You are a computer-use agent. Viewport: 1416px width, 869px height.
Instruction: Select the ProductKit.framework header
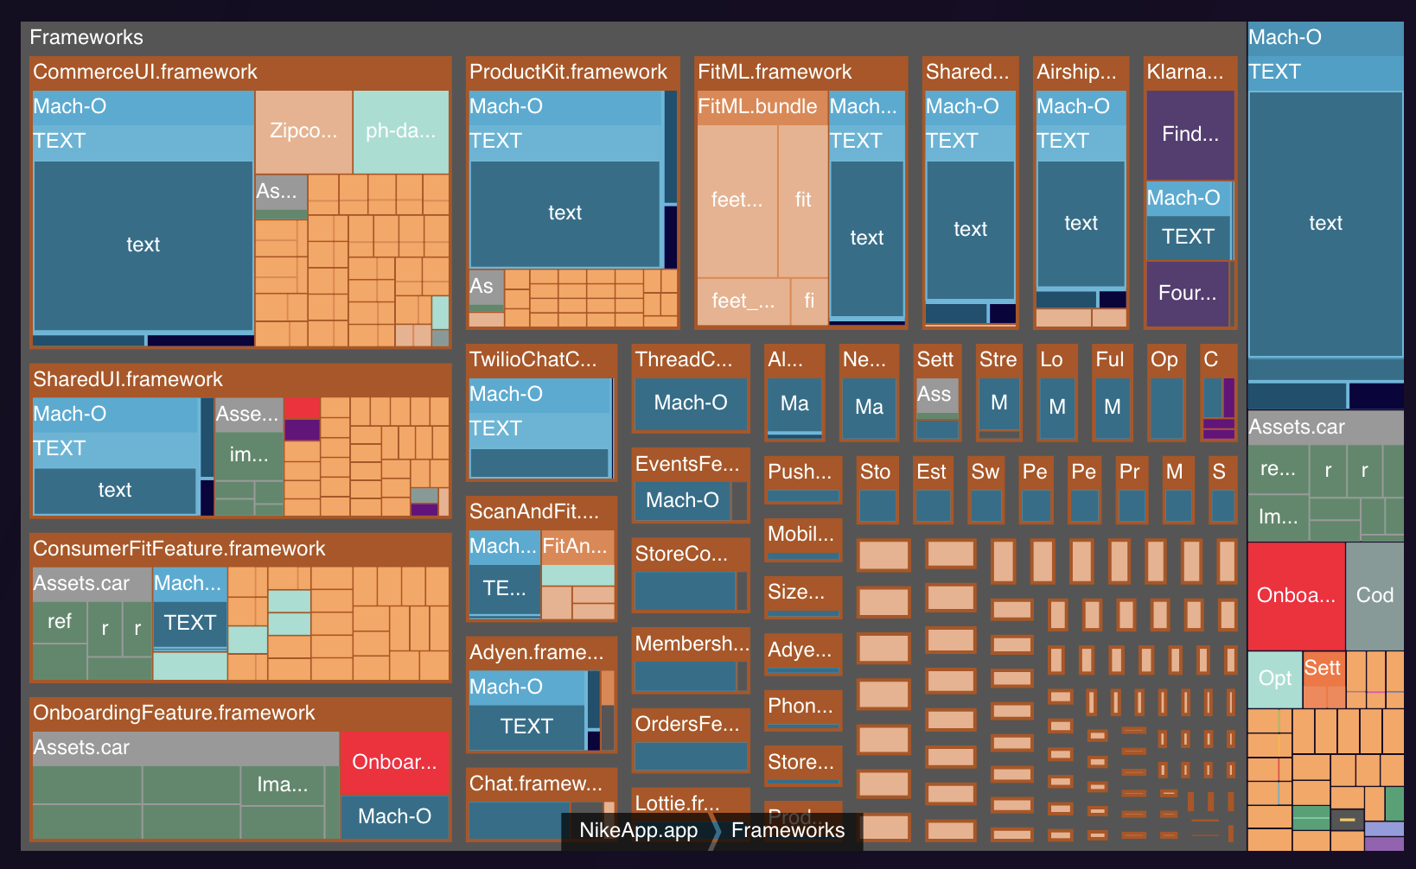pos(572,73)
